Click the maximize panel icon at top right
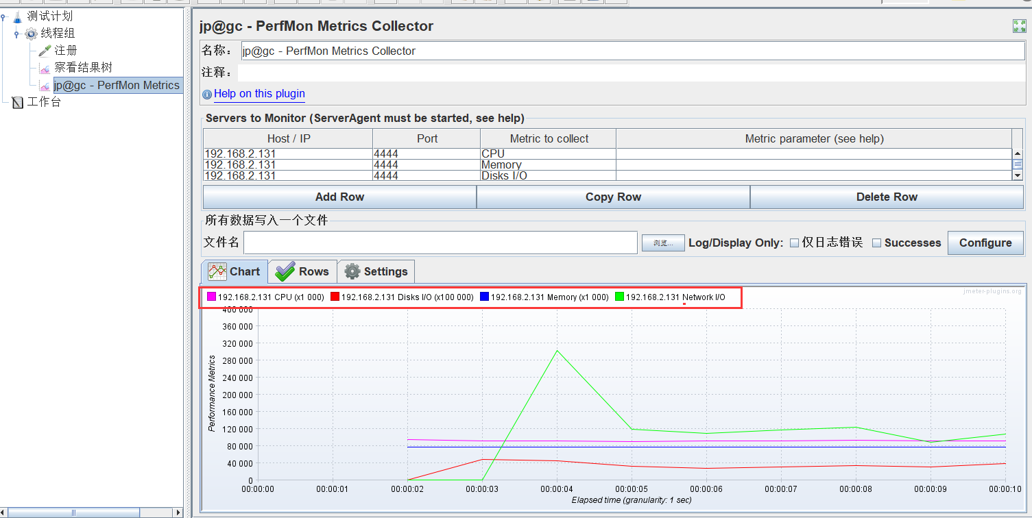 tap(1019, 26)
